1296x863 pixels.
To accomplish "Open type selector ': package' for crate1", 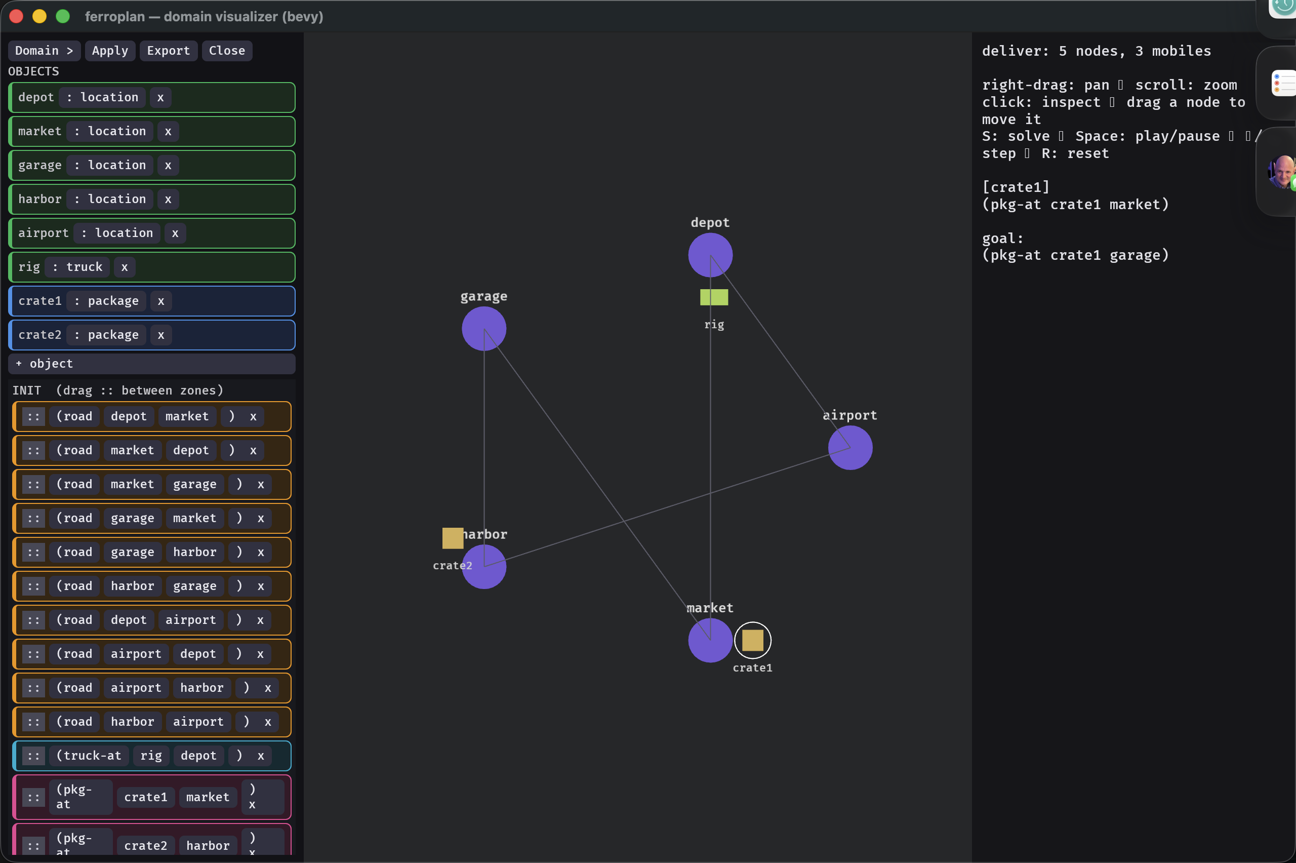I will [x=106, y=301].
